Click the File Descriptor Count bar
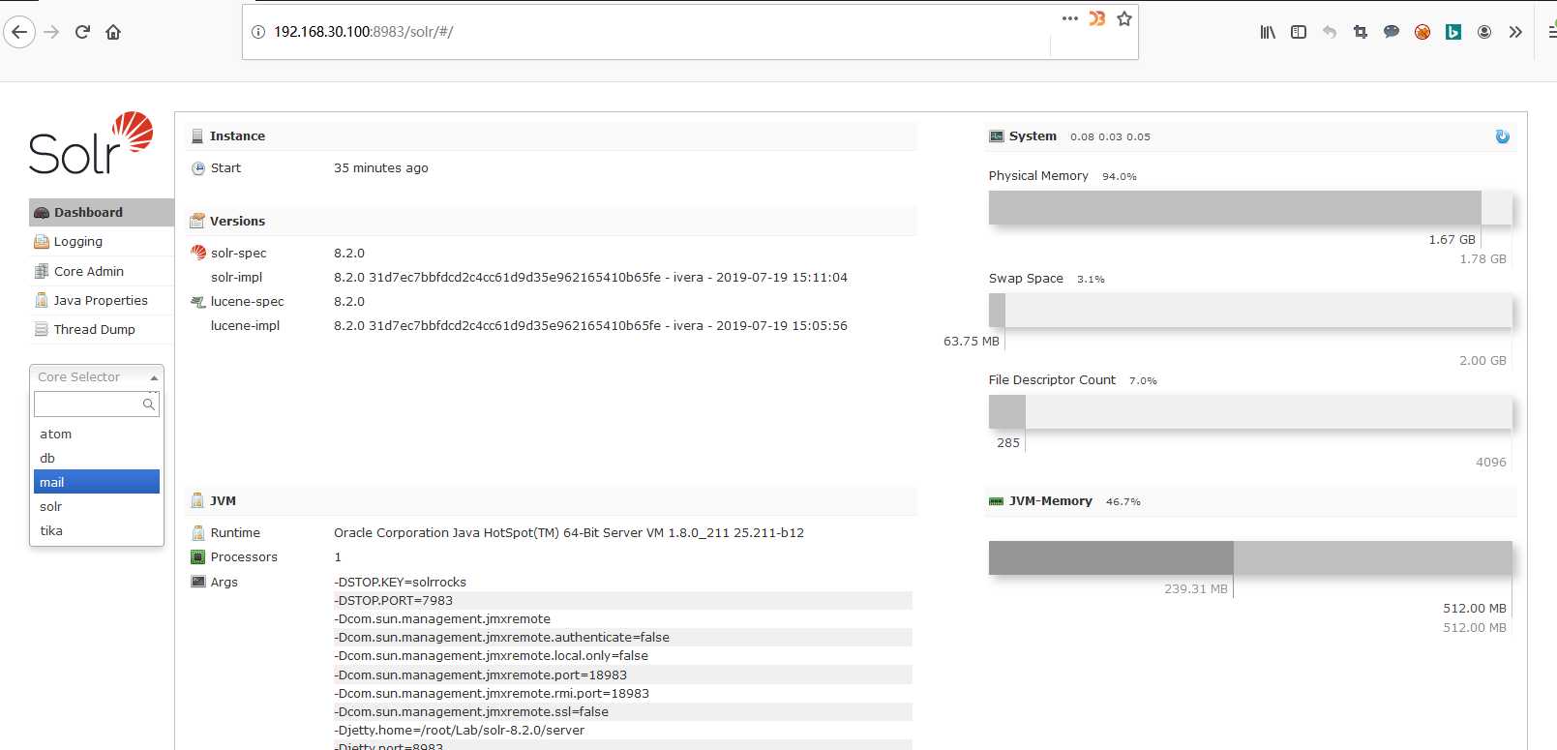The height and width of the screenshot is (750, 1557). click(x=1250, y=411)
